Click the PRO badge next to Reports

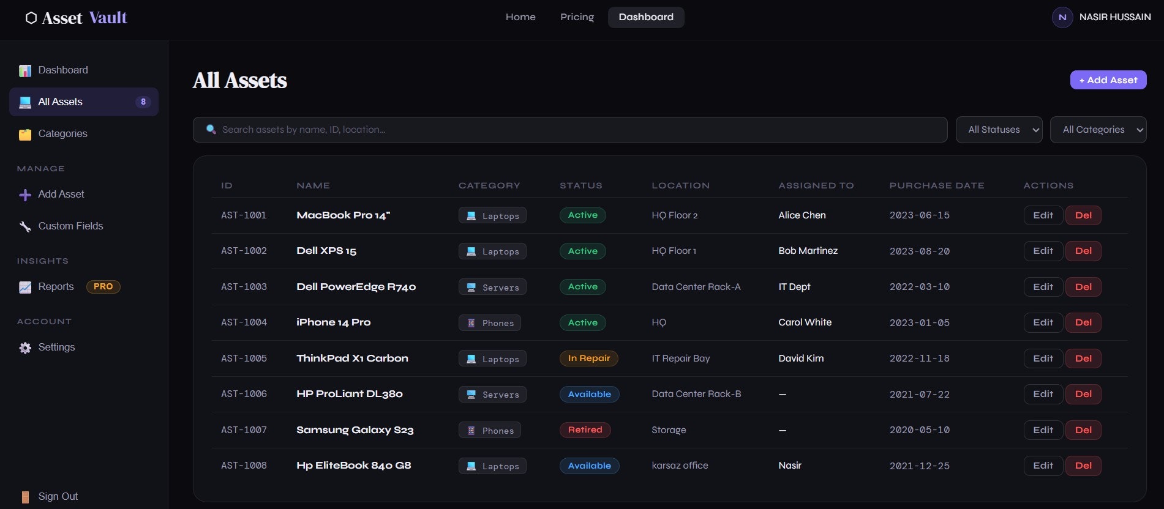tap(103, 286)
